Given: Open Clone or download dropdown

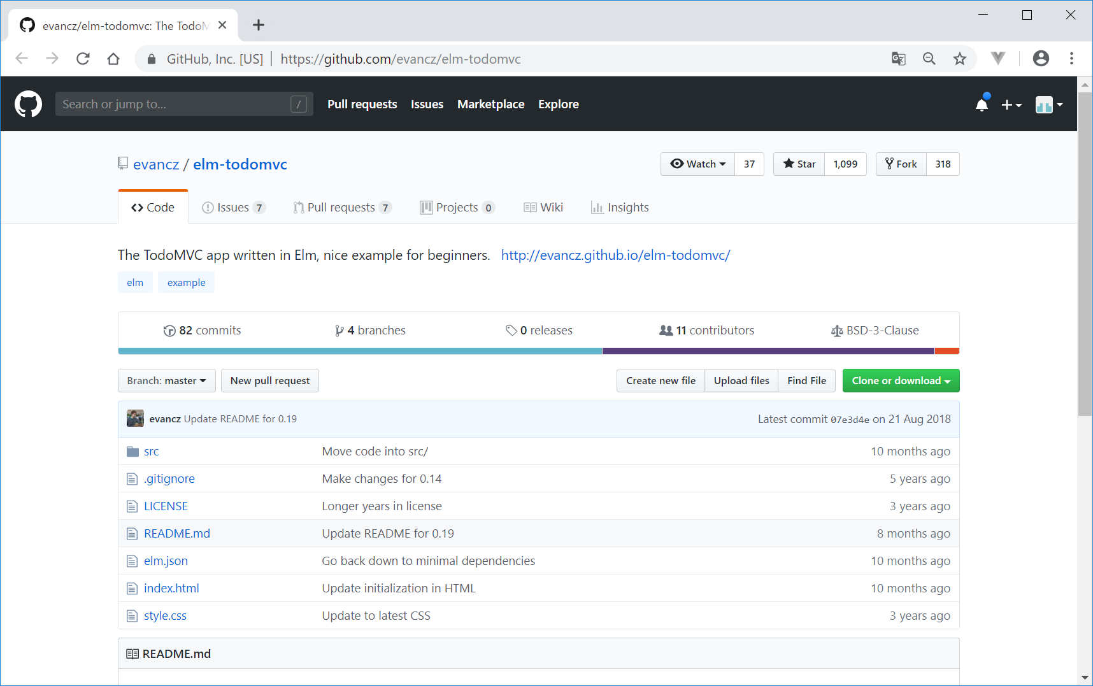Looking at the screenshot, I should pyautogui.click(x=901, y=381).
